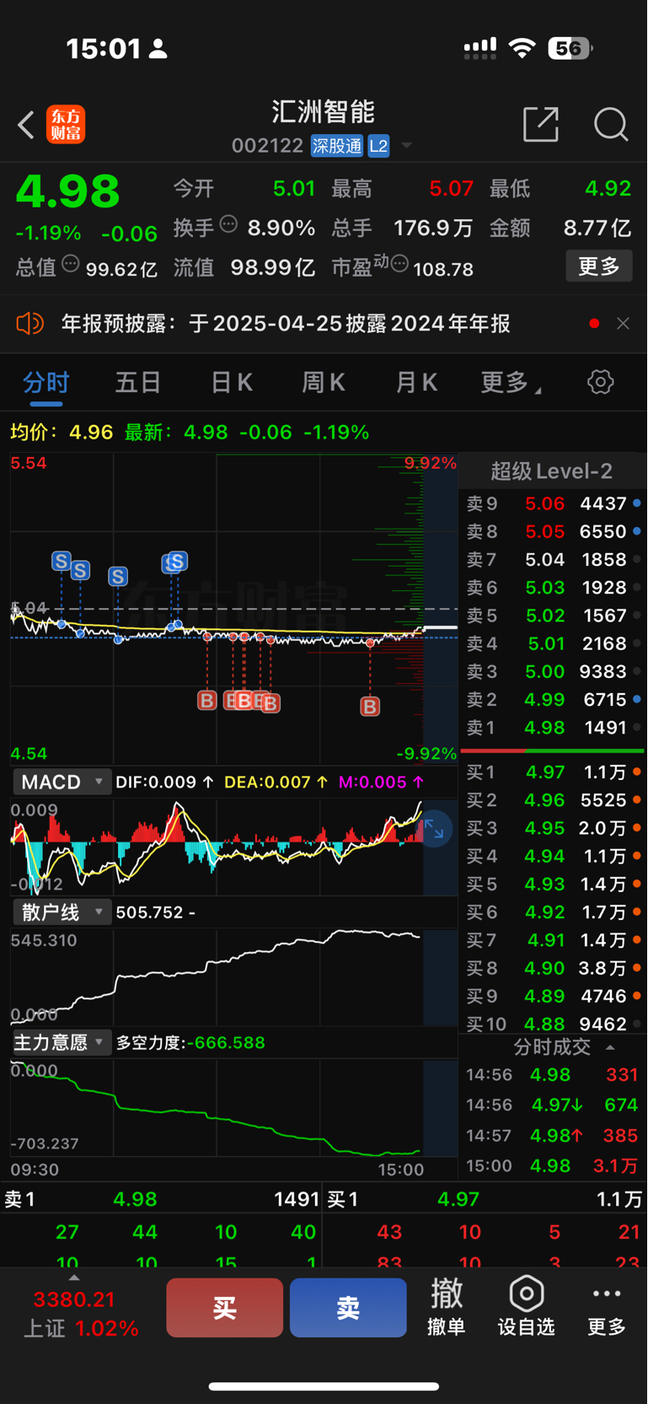Open the search magnifier icon

611,125
